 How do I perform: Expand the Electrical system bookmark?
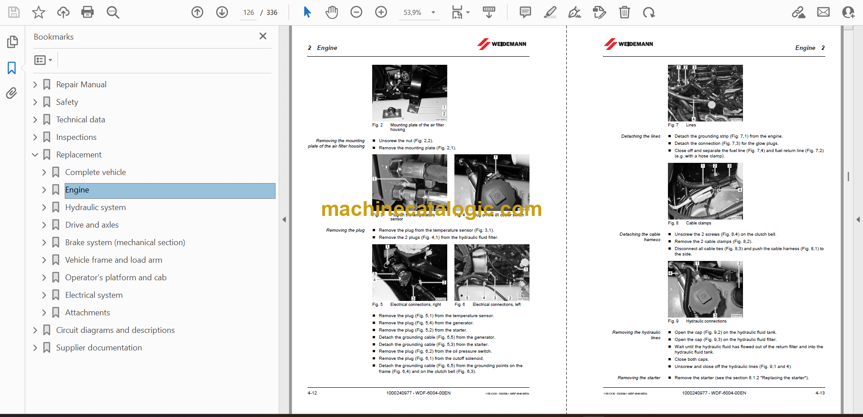point(44,295)
